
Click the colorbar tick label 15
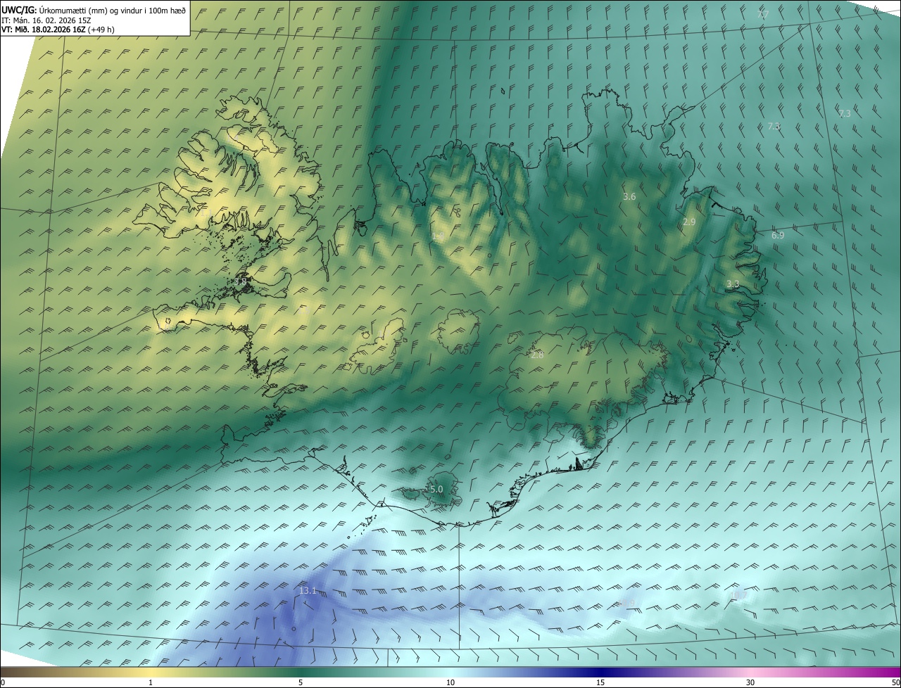[600, 682]
